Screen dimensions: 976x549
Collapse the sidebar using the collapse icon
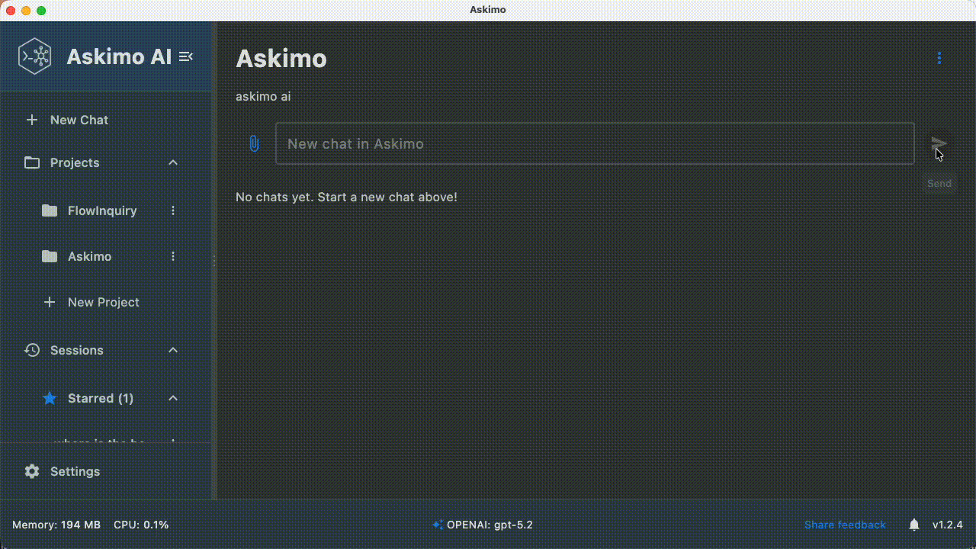click(x=185, y=56)
